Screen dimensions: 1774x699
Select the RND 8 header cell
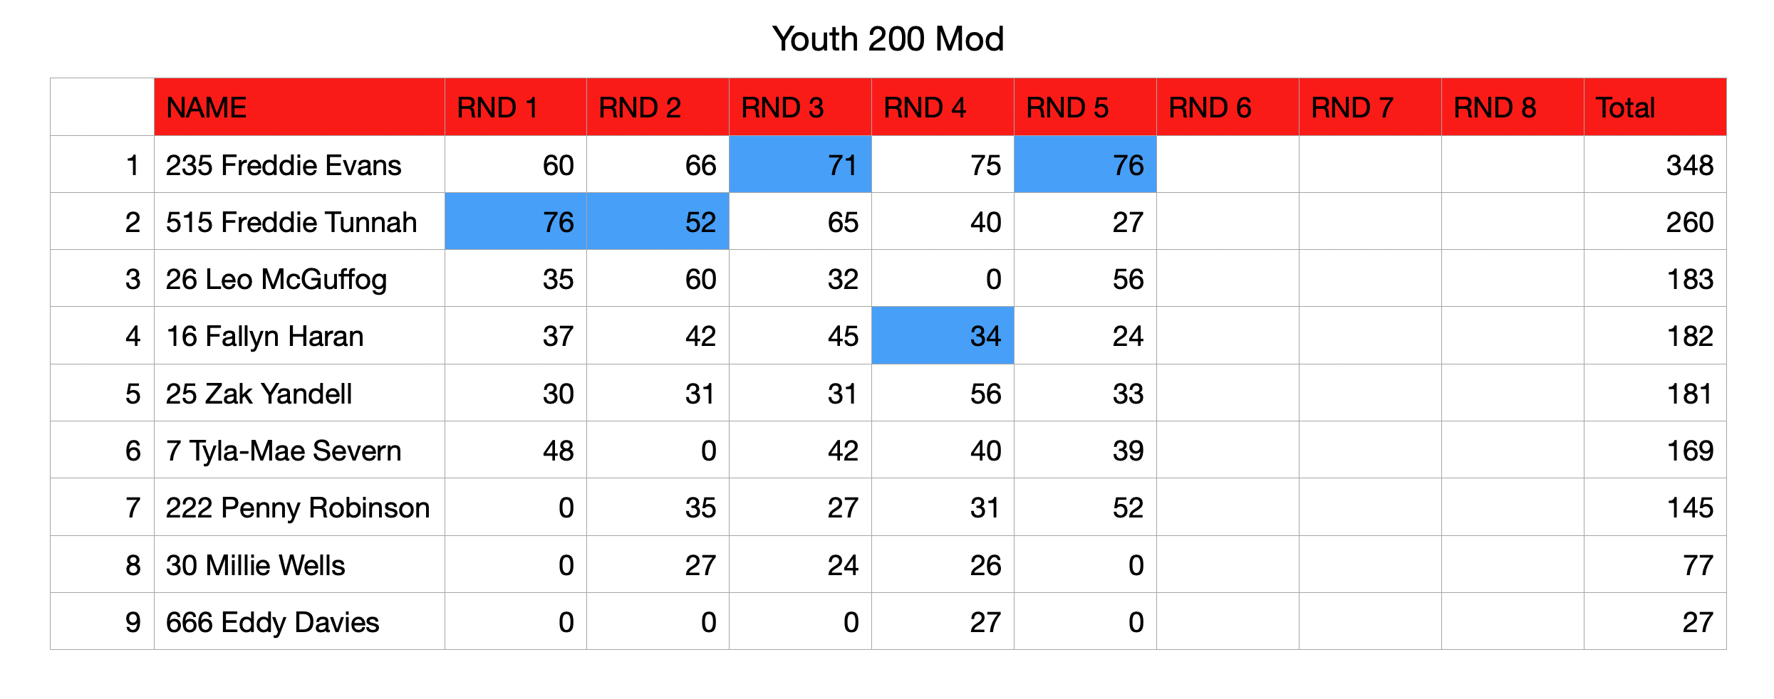pyautogui.click(x=1513, y=107)
